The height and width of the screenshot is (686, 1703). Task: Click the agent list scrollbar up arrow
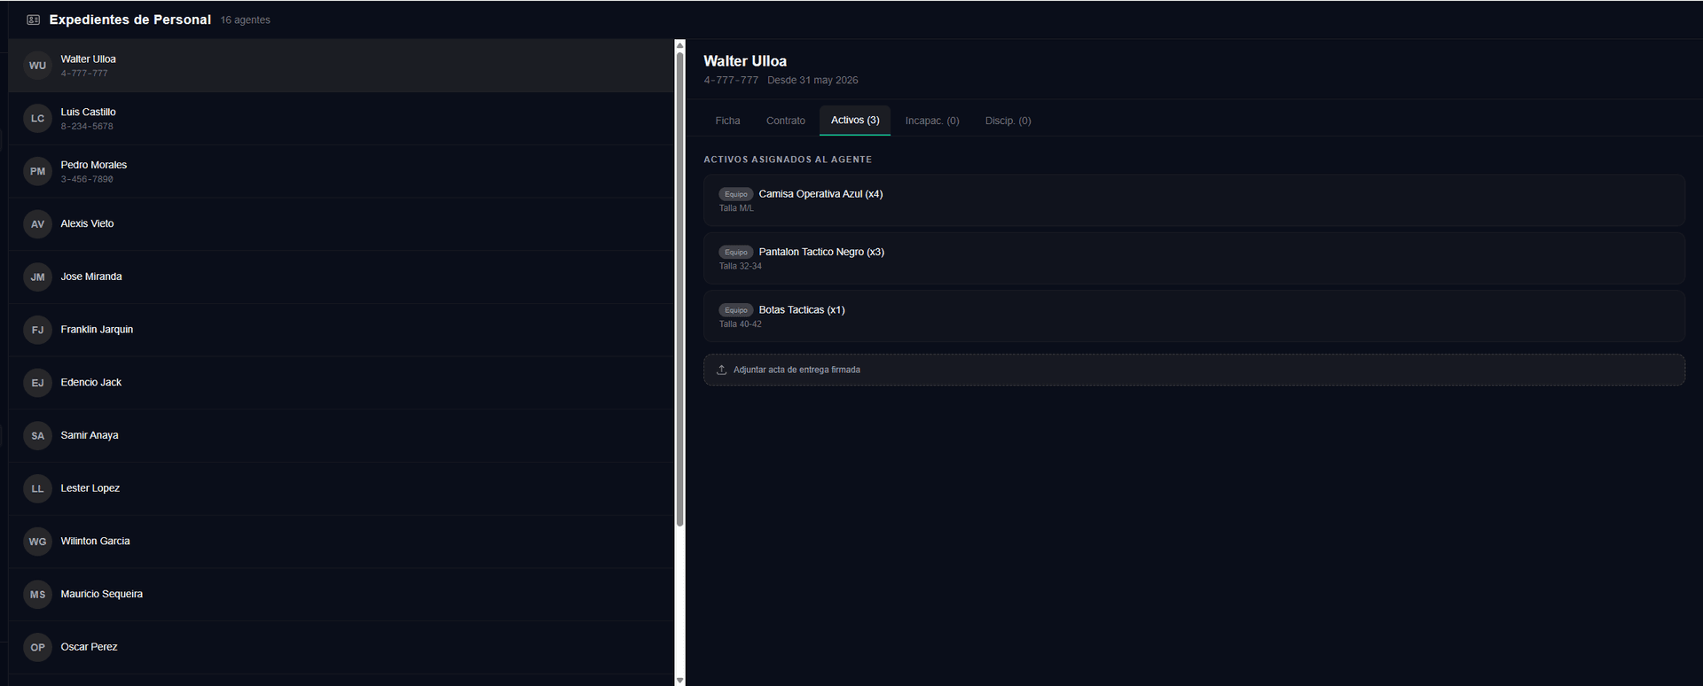tap(680, 45)
